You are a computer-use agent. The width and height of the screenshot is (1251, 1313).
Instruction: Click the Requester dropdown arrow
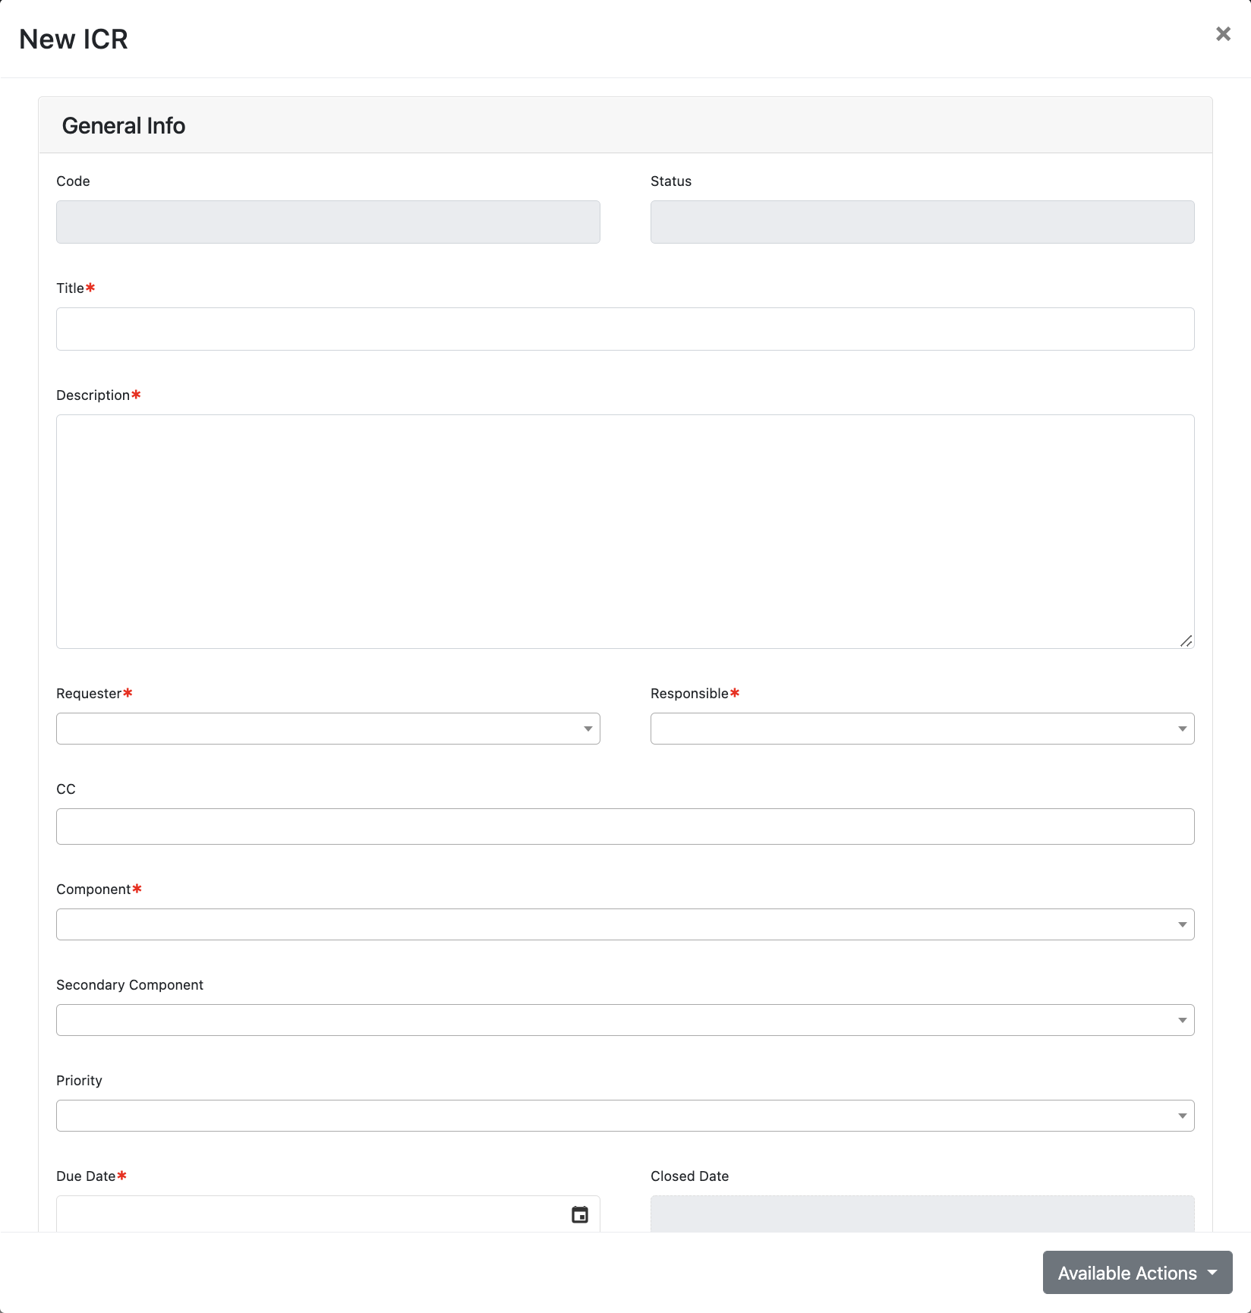point(588,729)
